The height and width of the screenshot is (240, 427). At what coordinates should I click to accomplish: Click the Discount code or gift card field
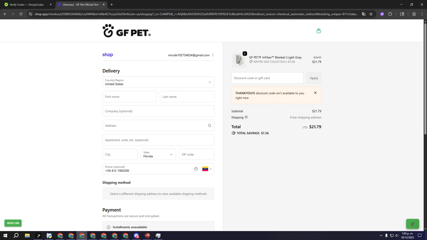pyautogui.click(x=267, y=78)
